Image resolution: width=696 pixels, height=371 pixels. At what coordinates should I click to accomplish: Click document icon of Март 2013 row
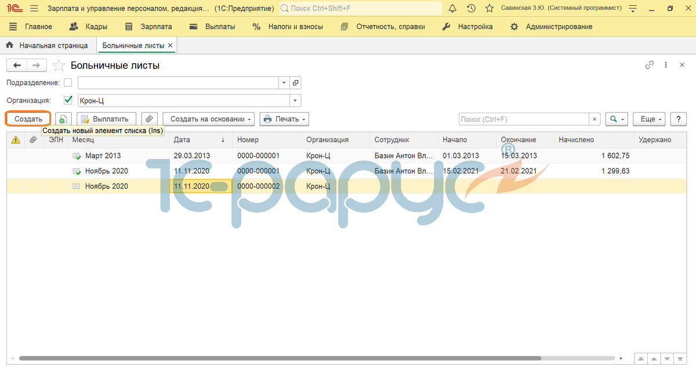77,156
